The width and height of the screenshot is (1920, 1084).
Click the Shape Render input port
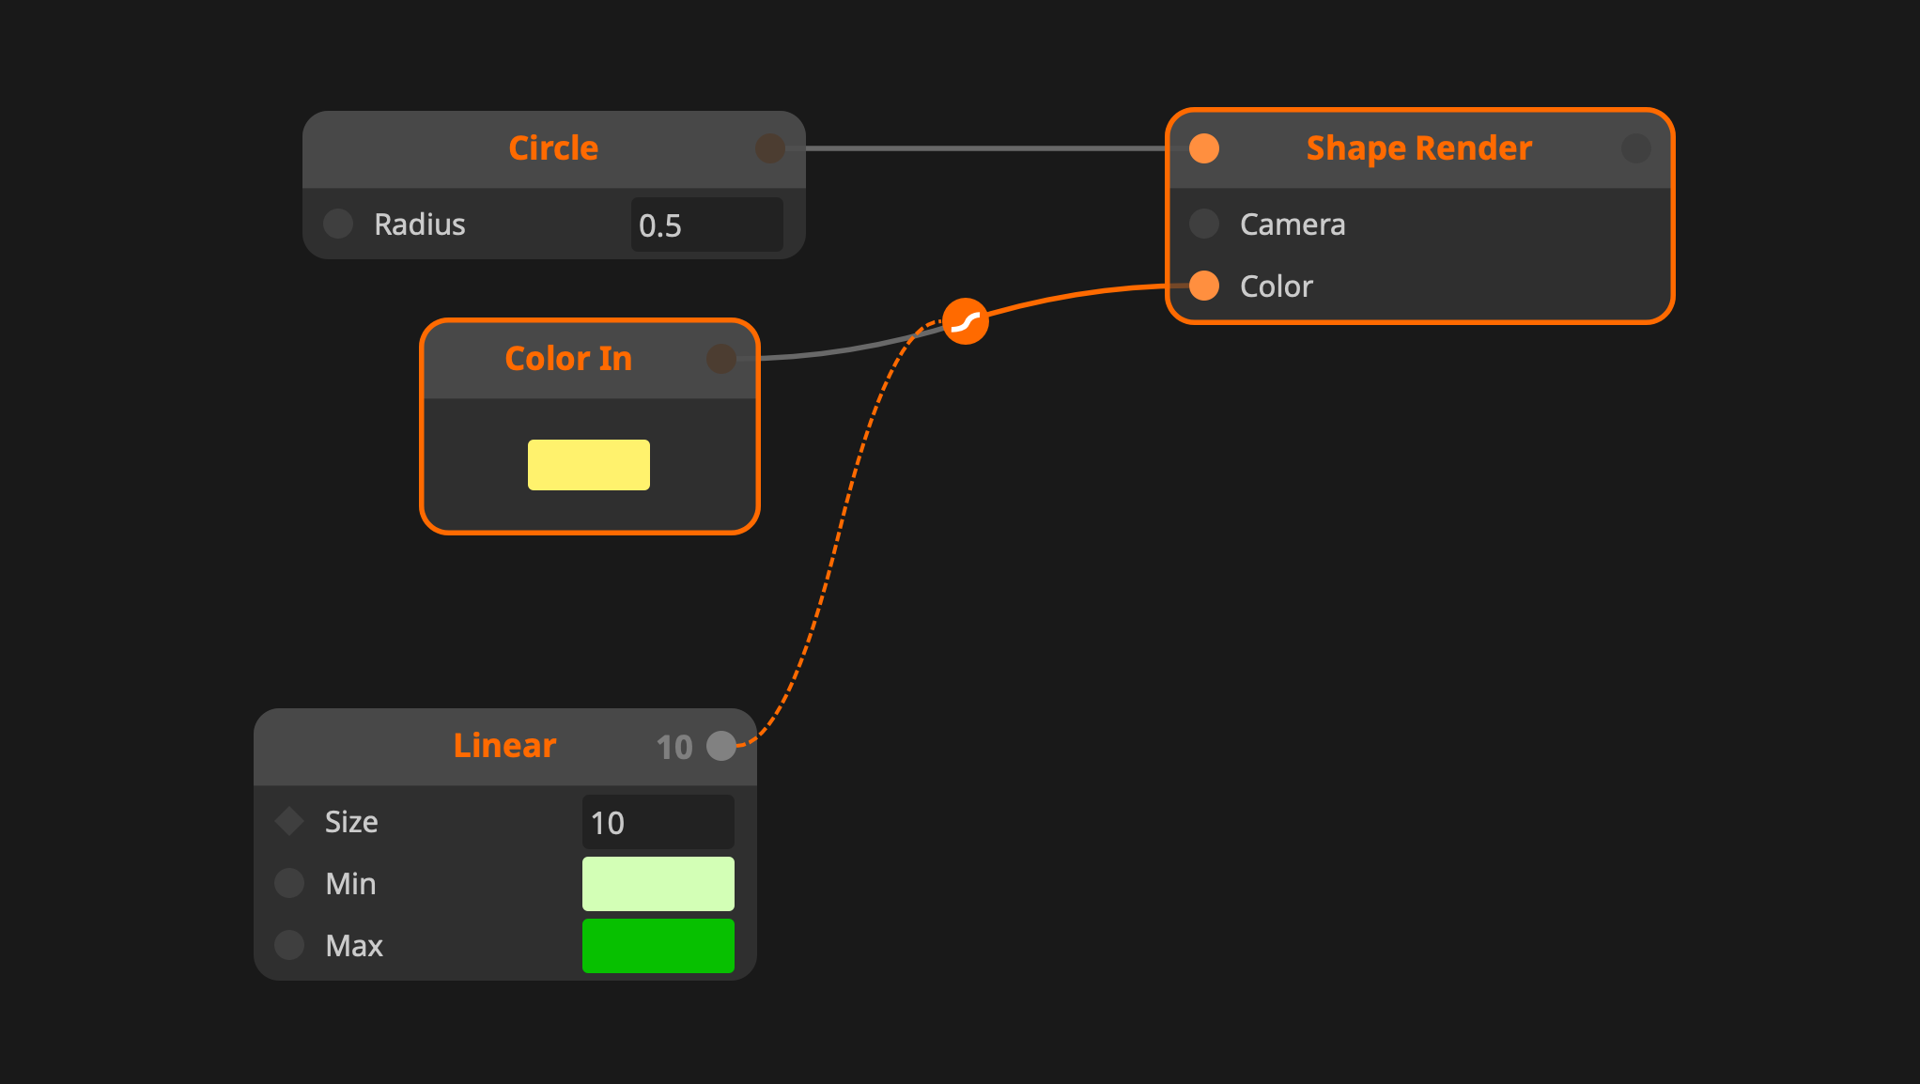1204,148
